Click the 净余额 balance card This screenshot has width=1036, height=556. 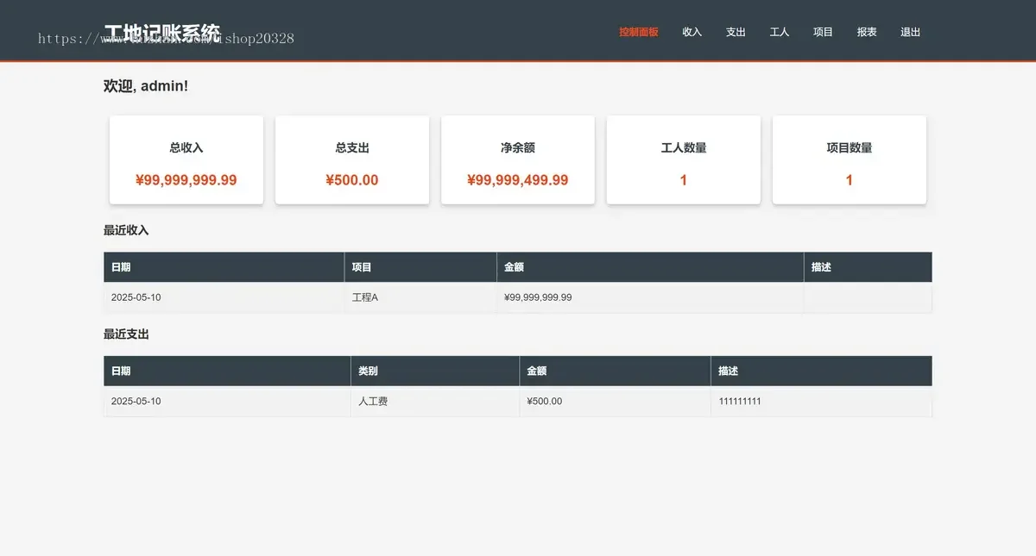tap(517, 159)
